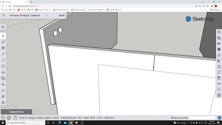Open the language globe icon
Viewport: 222px width, 125px height.
9,118
